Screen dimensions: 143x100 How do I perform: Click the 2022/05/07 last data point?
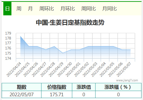point(131,50)
